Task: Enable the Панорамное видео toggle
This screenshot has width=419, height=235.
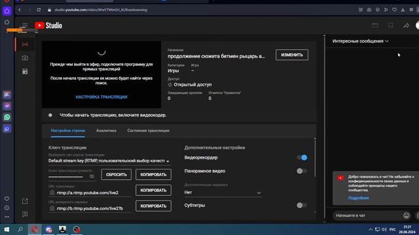Action: click(x=302, y=171)
